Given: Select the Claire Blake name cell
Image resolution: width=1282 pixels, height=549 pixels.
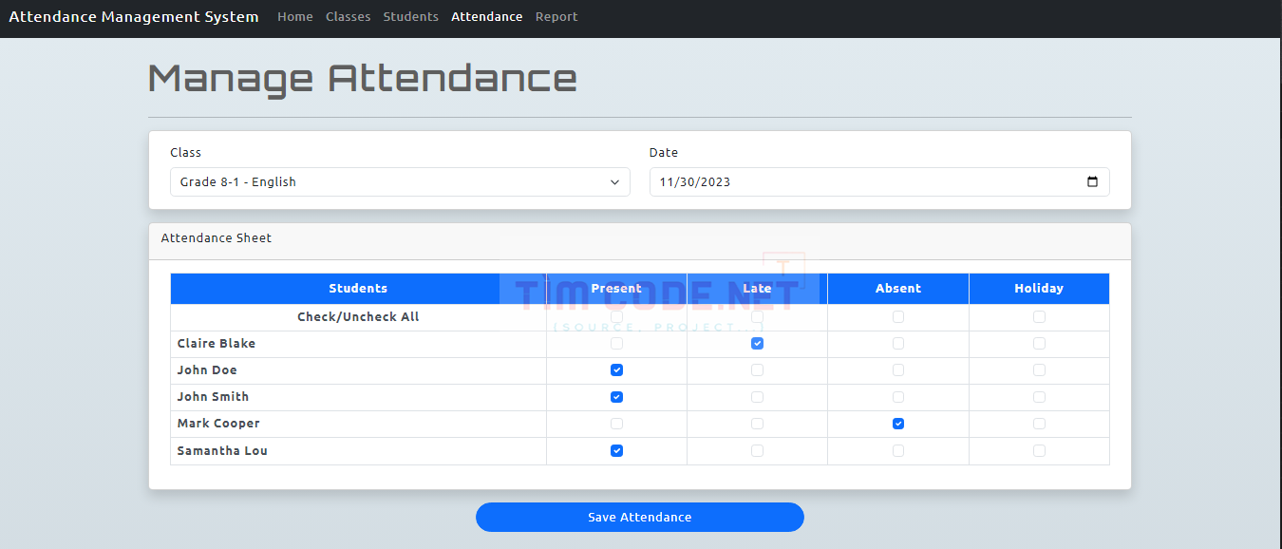Looking at the screenshot, I should (358, 344).
